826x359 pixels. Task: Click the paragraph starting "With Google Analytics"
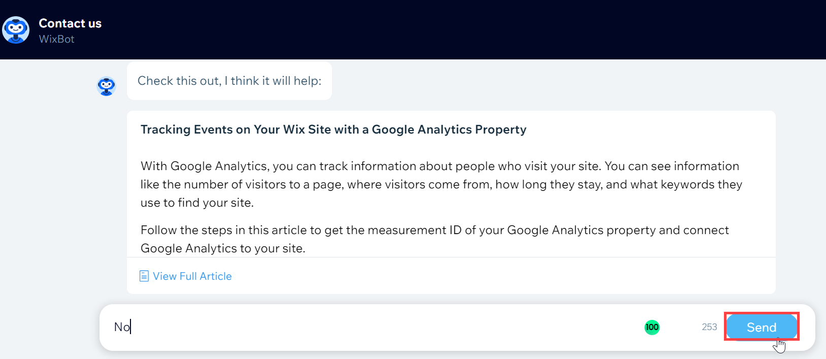click(x=442, y=184)
